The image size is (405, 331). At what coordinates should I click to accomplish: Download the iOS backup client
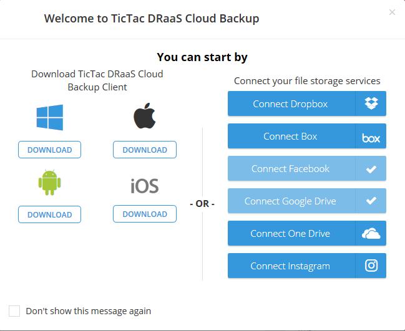[145, 214]
